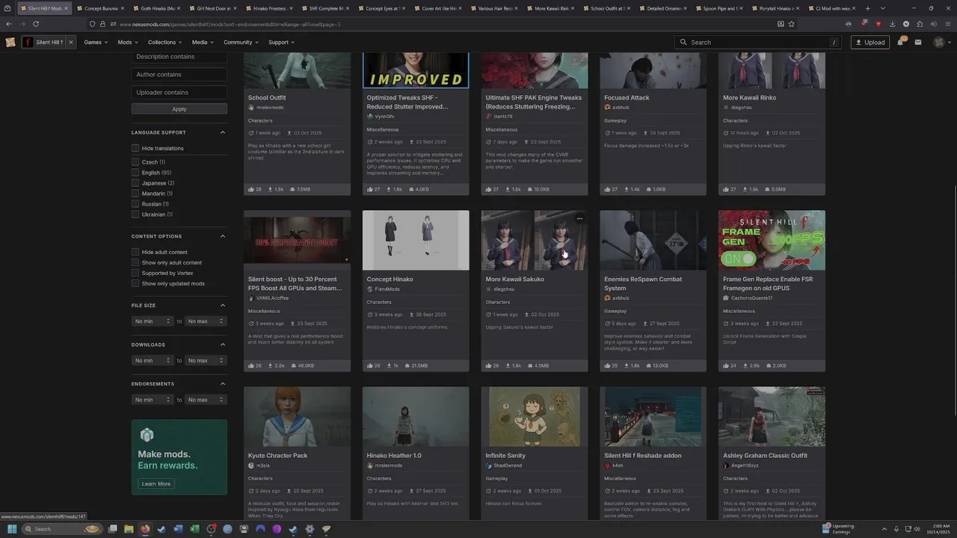957x538 pixels.
Task: Open messages envelope icon
Action: 918,42
